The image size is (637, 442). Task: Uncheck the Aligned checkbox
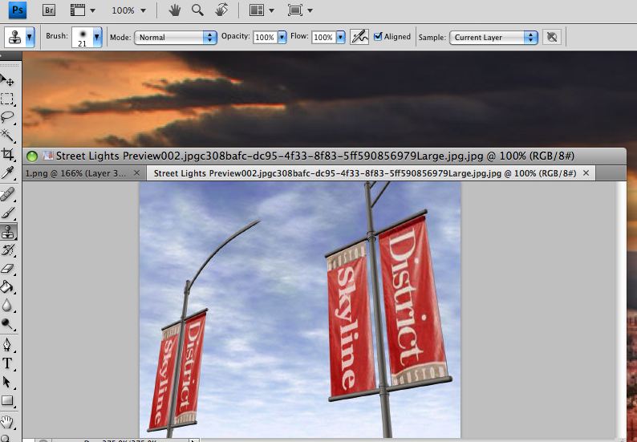pyautogui.click(x=379, y=37)
